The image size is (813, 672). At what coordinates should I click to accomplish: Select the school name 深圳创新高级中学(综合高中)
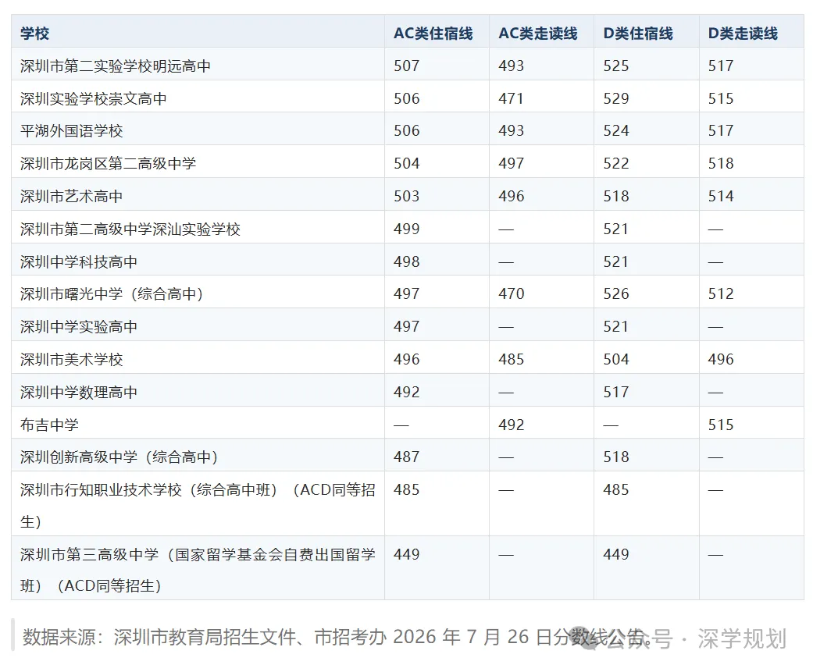click(x=119, y=457)
